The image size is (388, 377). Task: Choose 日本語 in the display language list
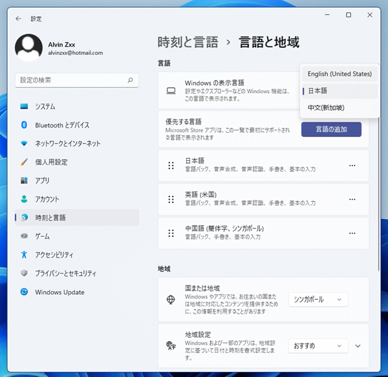coord(339,91)
